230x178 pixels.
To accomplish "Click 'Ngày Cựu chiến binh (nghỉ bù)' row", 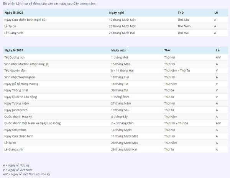I will tap(116, 20).
